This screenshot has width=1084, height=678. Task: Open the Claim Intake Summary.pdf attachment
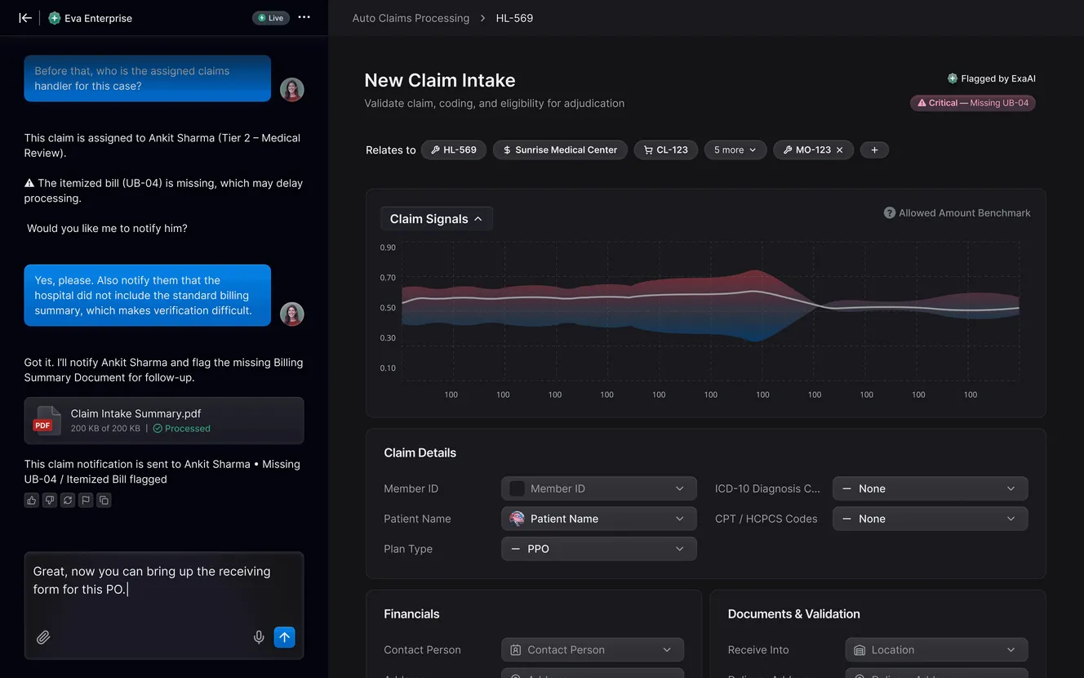coord(164,421)
